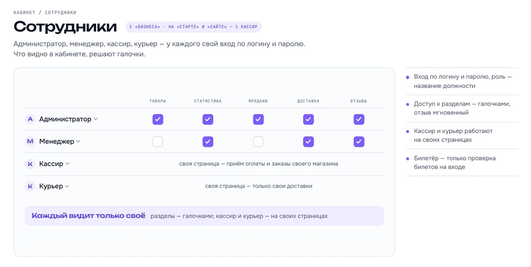The image size is (531, 267).
Task: Click the Сотрудники breadcrumb item
Action: coord(61,12)
